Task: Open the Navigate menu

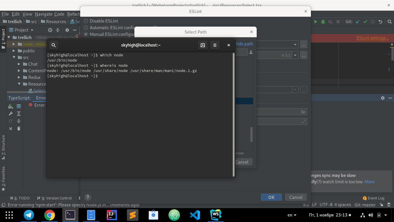Action: click(44, 14)
